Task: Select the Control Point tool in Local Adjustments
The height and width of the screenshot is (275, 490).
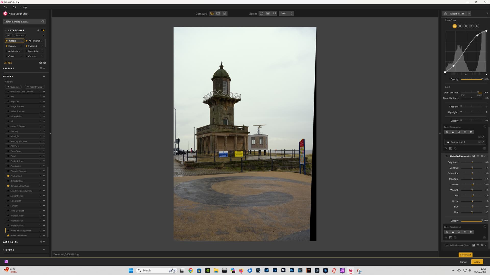Action: tap(447, 132)
